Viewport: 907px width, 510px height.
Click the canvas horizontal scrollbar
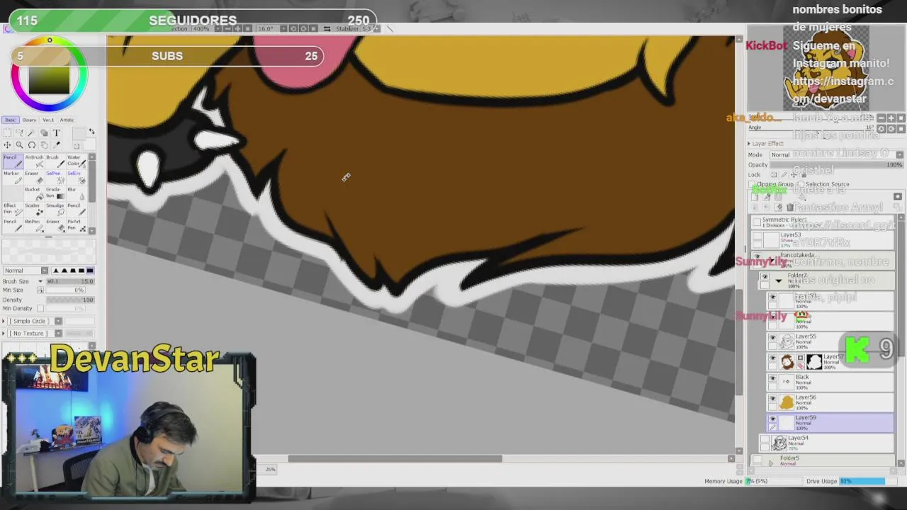click(x=395, y=458)
